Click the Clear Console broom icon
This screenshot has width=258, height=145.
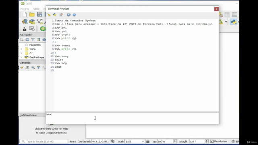(49, 14)
